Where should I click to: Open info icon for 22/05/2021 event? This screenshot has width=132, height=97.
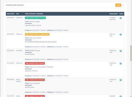[x=121, y=80]
